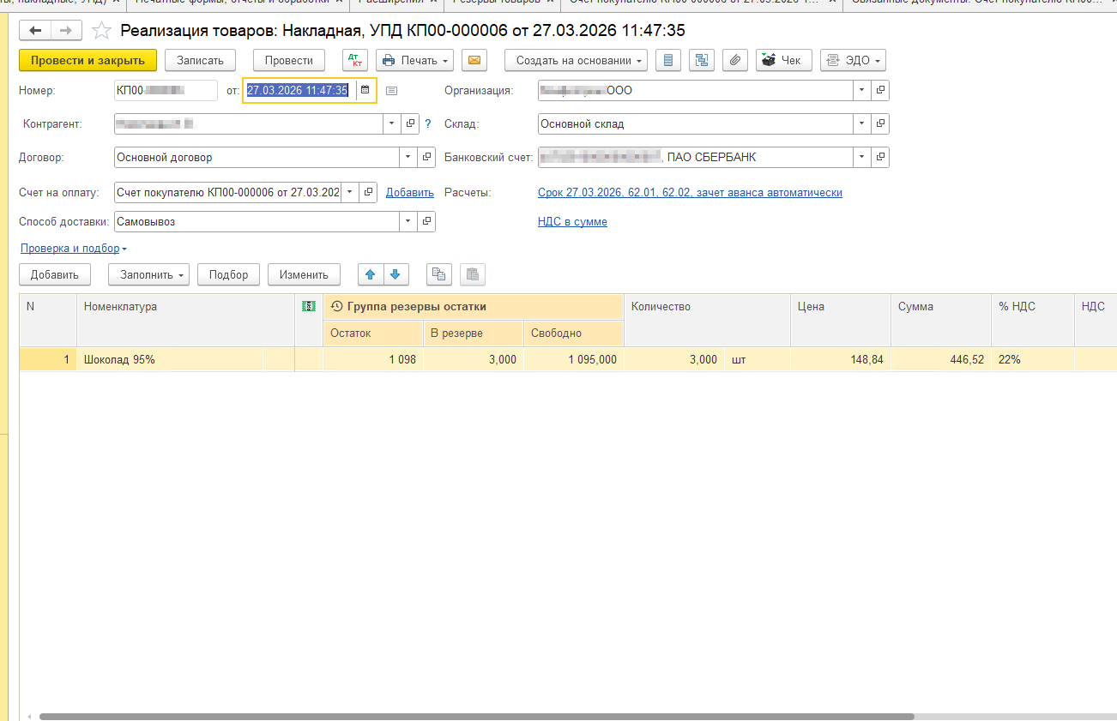Open Контрагент record with its open icon
Viewport: 1117px width, 721px height.
(x=410, y=123)
